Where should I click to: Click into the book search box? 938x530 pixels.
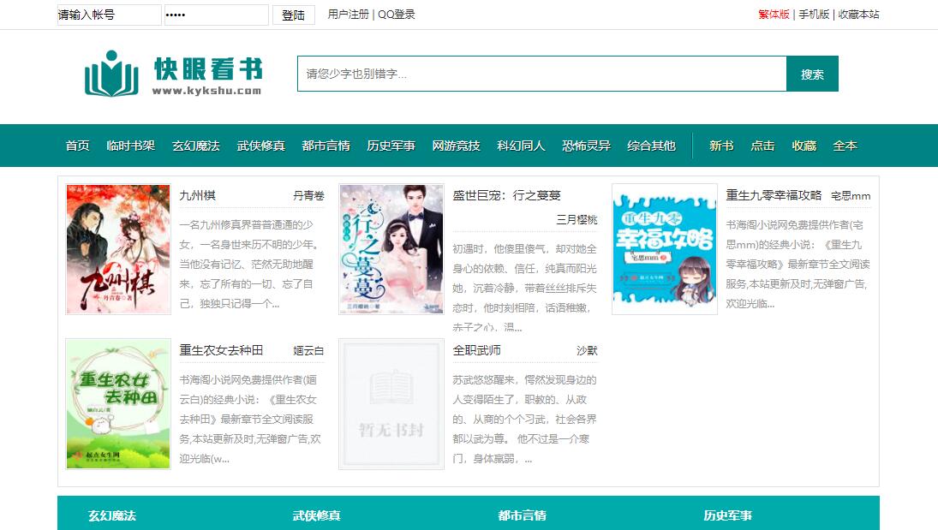(x=541, y=74)
